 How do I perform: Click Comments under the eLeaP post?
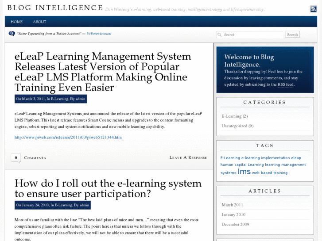(35, 158)
